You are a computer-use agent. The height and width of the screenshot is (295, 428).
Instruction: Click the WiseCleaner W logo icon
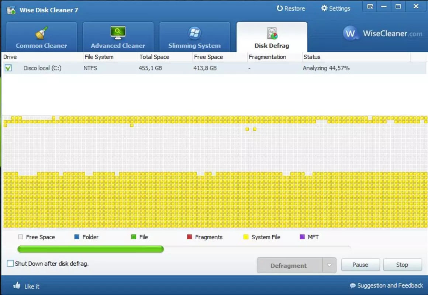(350, 33)
